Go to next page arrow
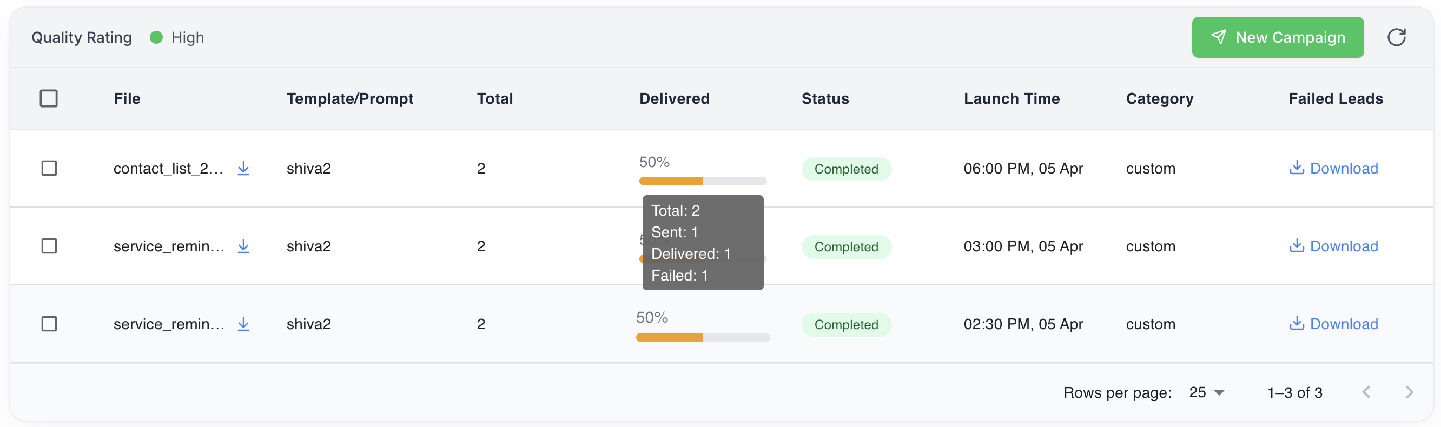Screen dimensions: 1441x427 (1409, 392)
